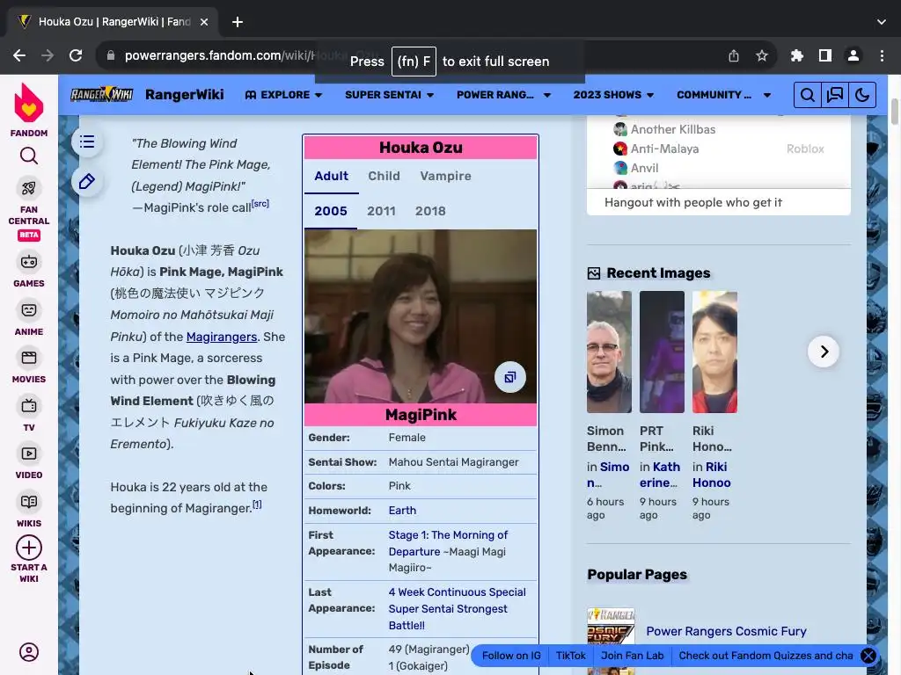Viewport: 901px width, 675px height.
Task: Click the sidebar search magnifier icon
Action: pyautogui.click(x=29, y=156)
